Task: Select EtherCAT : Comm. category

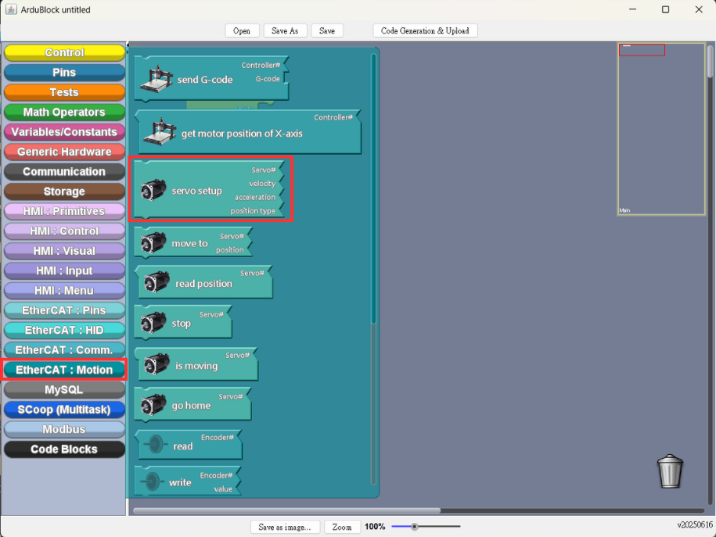Action: pos(64,350)
